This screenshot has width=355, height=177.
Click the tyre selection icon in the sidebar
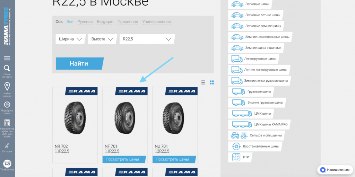click(7, 105)
